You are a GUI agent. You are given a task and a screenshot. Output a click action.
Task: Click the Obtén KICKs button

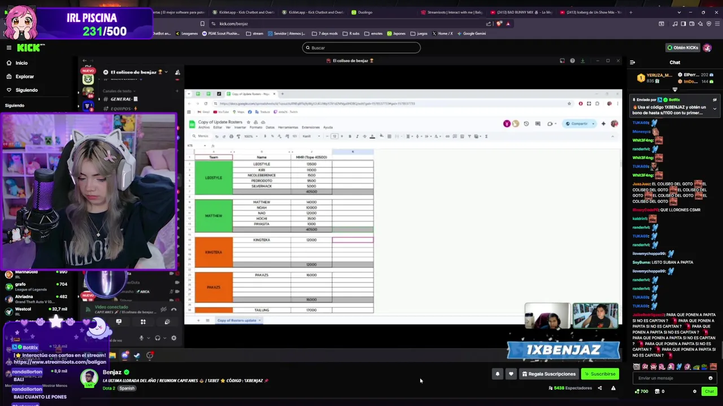[684, 48]
